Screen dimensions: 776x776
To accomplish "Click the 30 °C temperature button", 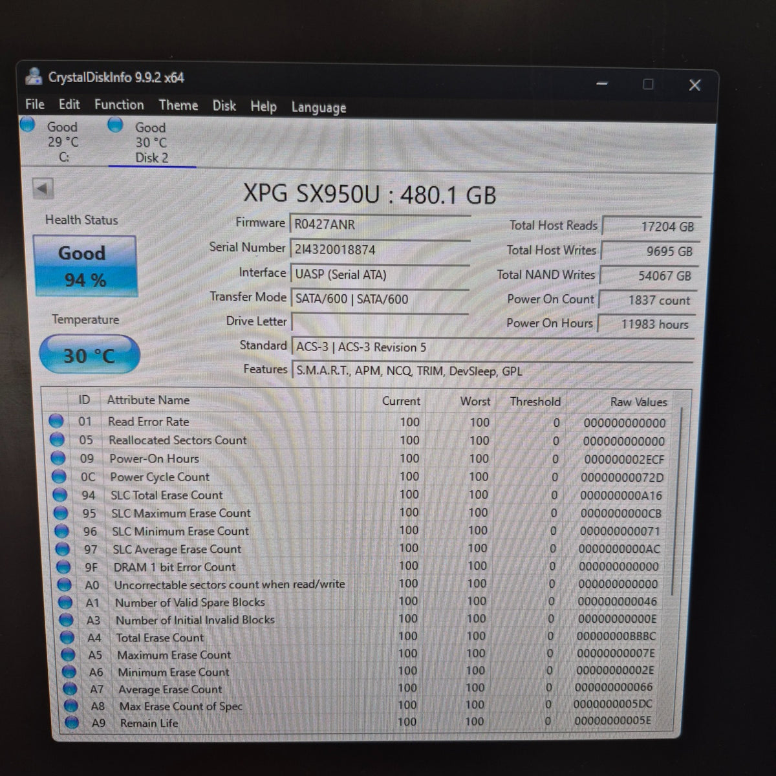I will click(89, 355).
